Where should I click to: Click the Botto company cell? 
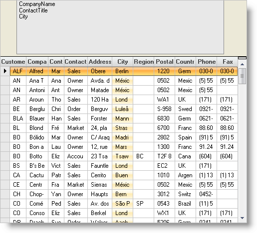[37, 156]
